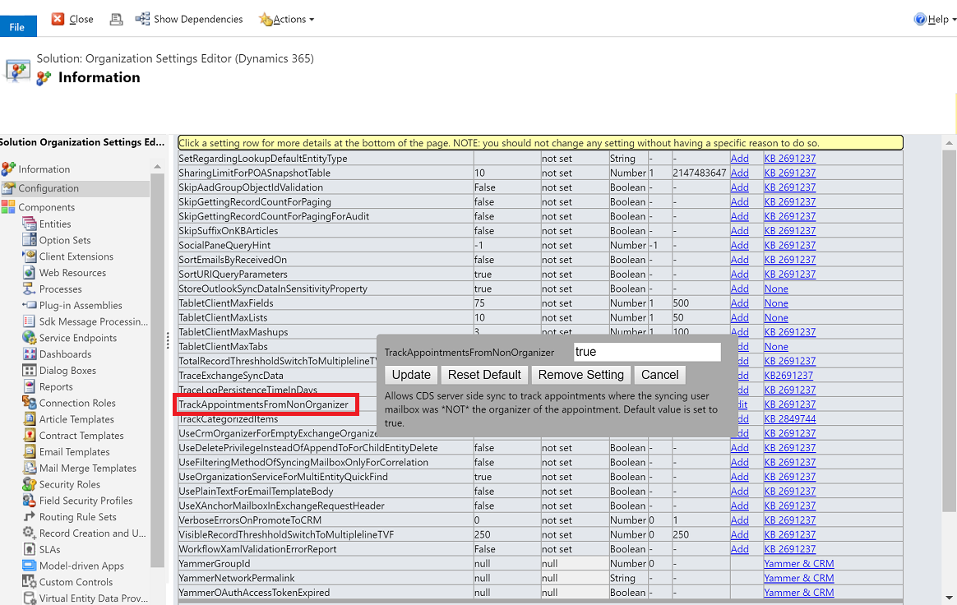
Task: Click the Show Dependencies icon
Action: (x=142, y=19)
